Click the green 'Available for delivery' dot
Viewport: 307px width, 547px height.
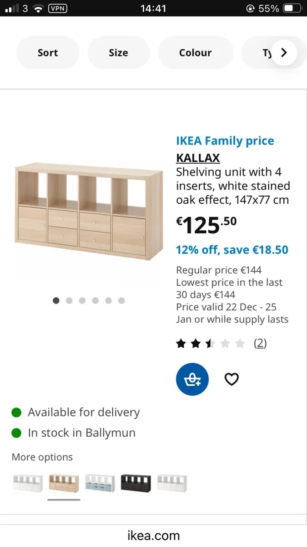pyautogui.click(x=16, y=412)
